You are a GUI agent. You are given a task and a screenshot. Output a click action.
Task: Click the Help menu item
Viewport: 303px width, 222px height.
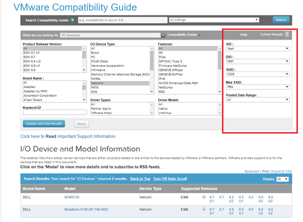click(x=244, y=34)
